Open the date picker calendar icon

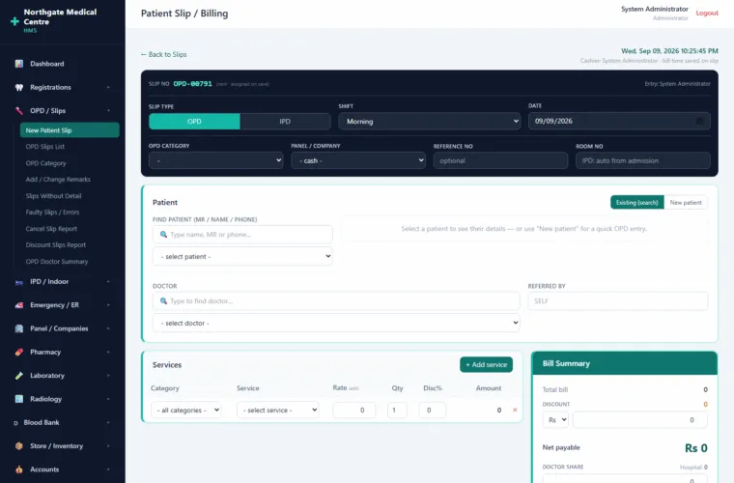pos(699,121)
